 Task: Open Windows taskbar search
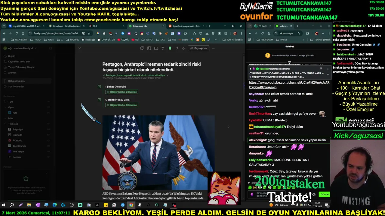(12, 205)
